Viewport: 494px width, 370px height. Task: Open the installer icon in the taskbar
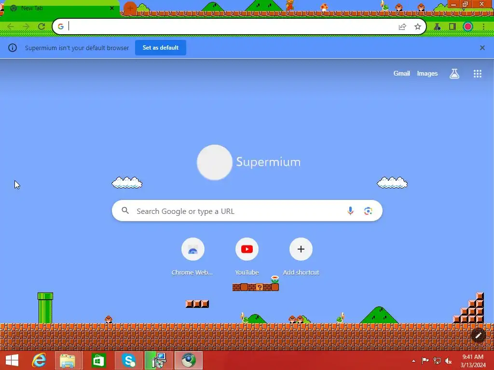click(159, 360)
